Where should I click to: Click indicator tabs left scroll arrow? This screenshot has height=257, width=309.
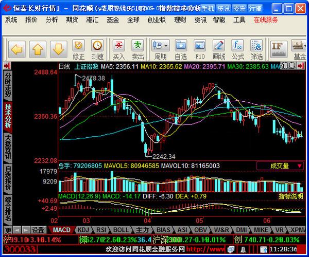(x=17, y=230)
